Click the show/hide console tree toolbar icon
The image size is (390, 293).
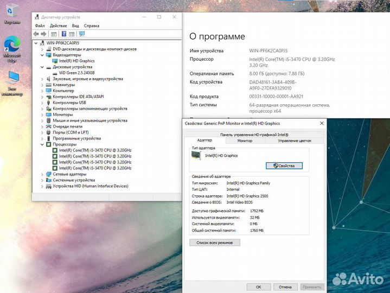(x=54, y=34)
